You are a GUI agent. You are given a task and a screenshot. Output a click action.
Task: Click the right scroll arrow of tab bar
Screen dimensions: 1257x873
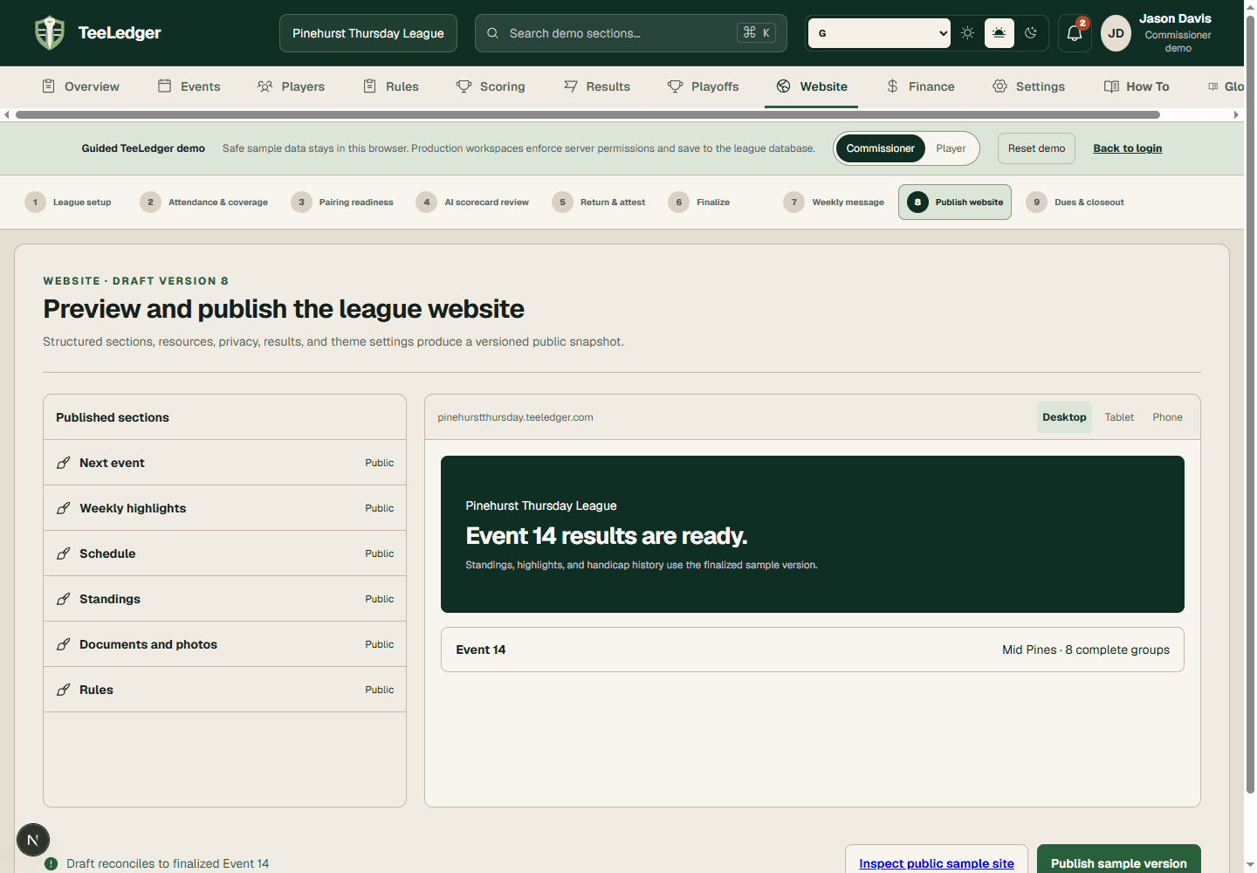click(1236, 114)
